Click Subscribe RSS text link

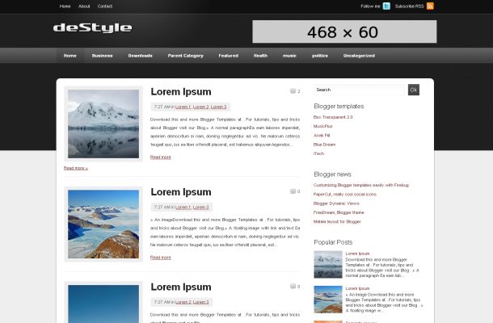(x=410, y=6)
